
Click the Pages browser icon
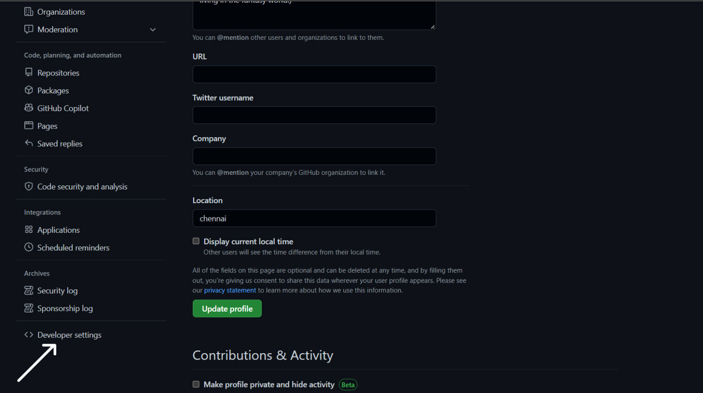[x=29, y=126]
